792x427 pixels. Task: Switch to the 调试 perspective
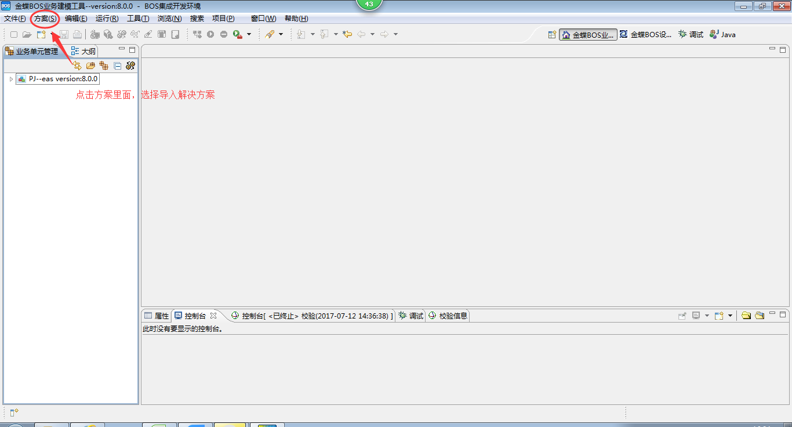pyautogui.click(x=691, y=35)
